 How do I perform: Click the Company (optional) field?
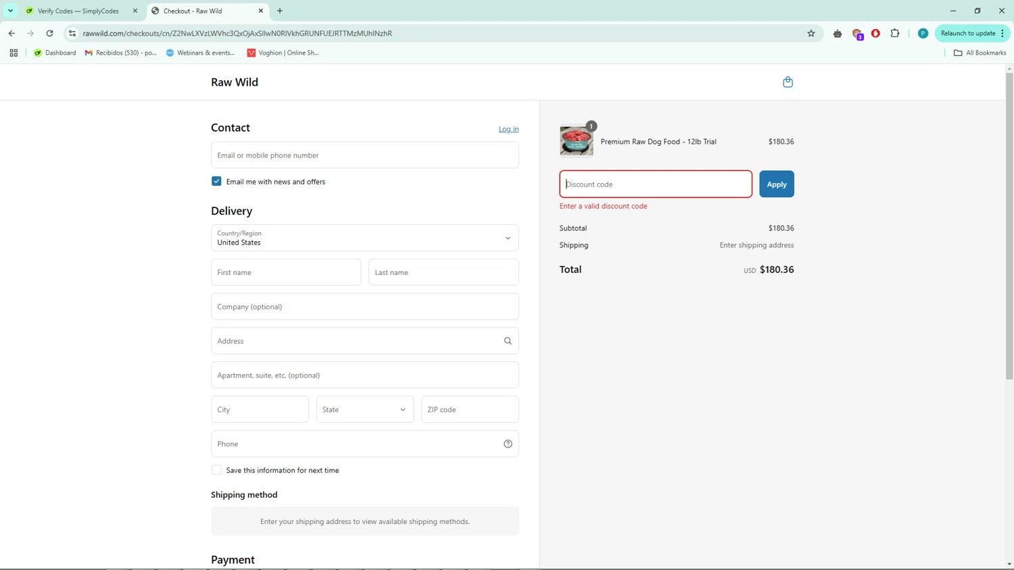coord(365,307)
